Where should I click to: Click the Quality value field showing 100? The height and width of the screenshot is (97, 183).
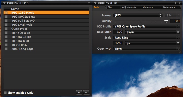tap(175, 21)
